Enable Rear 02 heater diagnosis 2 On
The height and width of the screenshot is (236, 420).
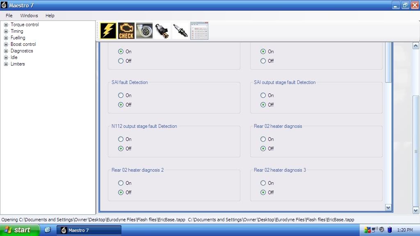(121, 183)
